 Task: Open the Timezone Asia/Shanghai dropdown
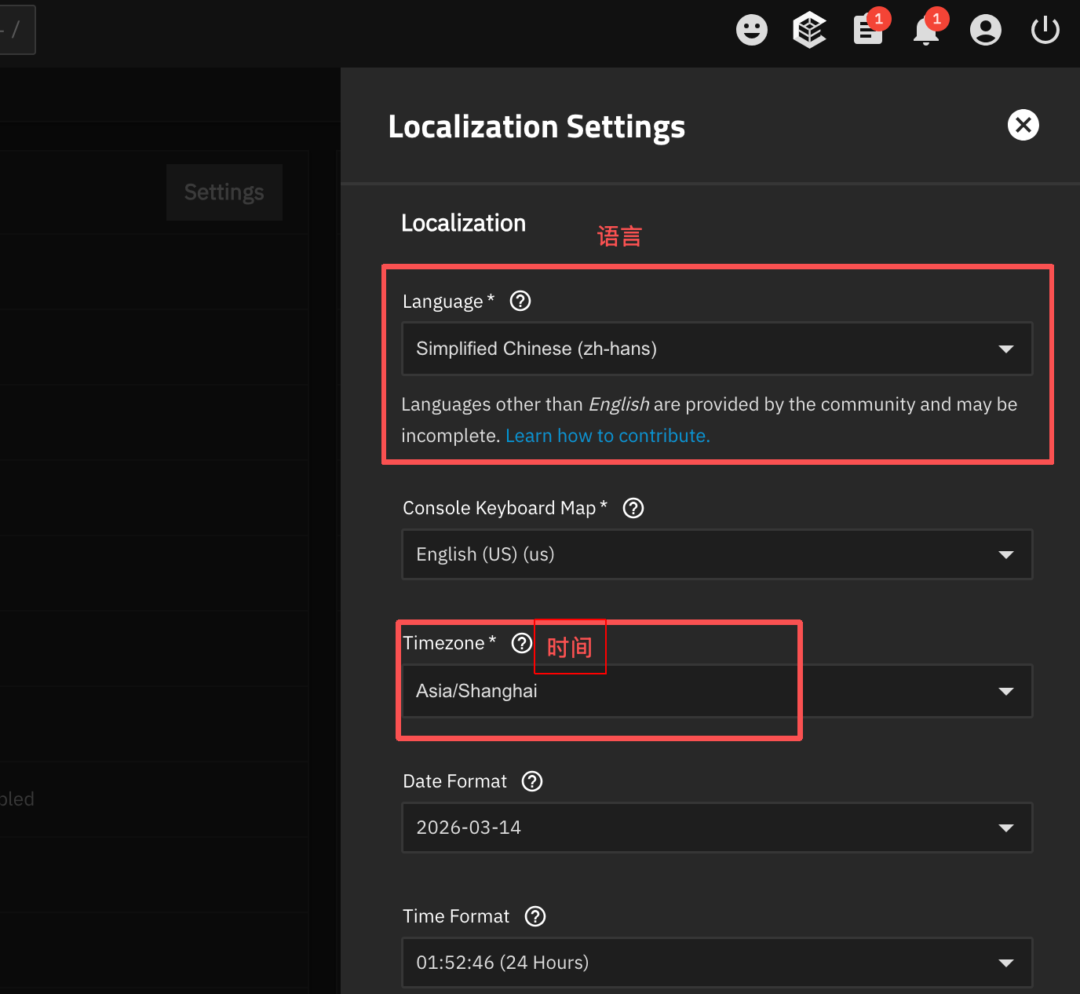[x=717, y=691]
